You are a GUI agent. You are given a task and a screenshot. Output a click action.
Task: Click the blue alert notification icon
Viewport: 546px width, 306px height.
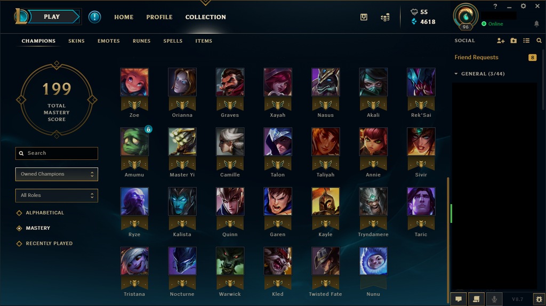point(94,17)
